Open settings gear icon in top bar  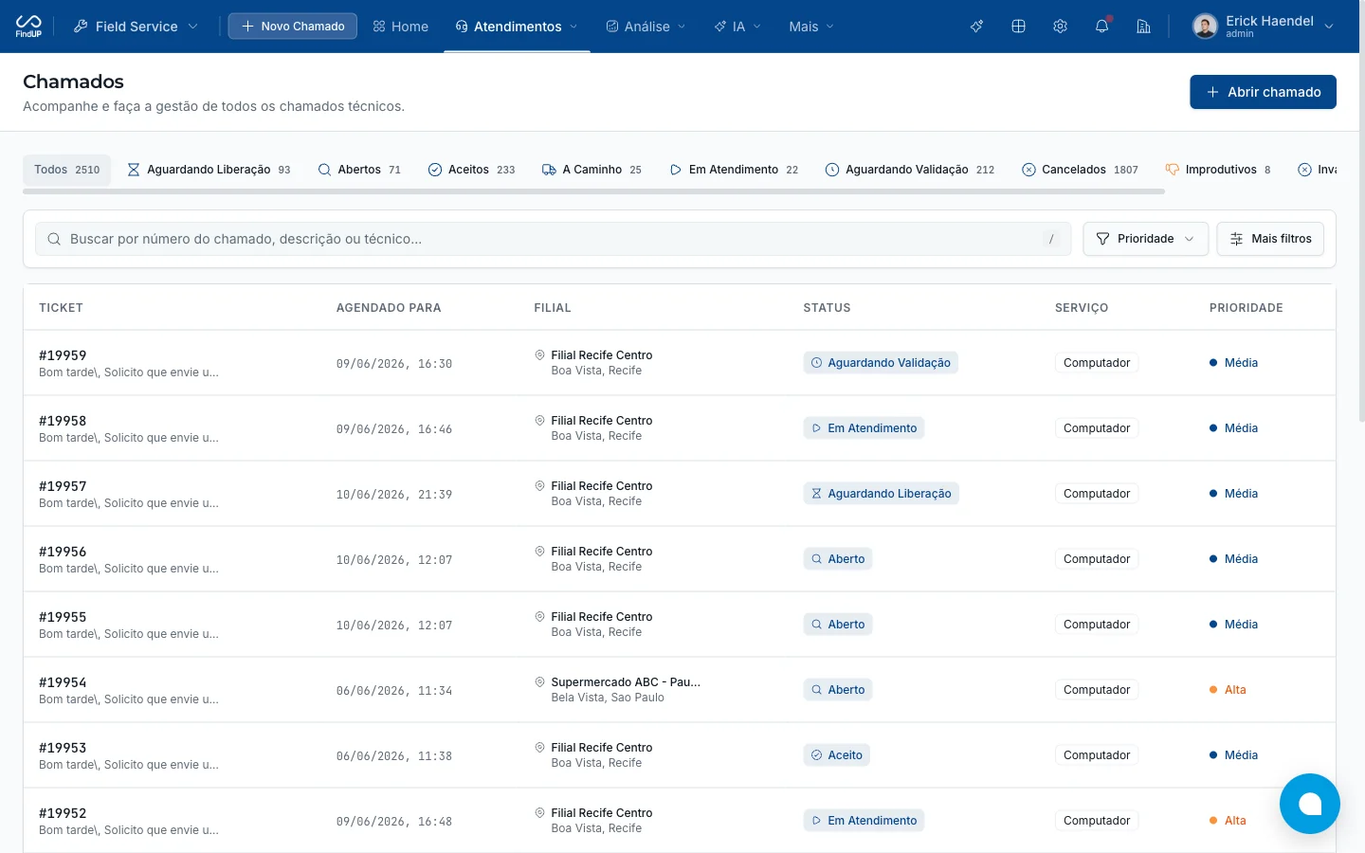tap(1060, 27)
